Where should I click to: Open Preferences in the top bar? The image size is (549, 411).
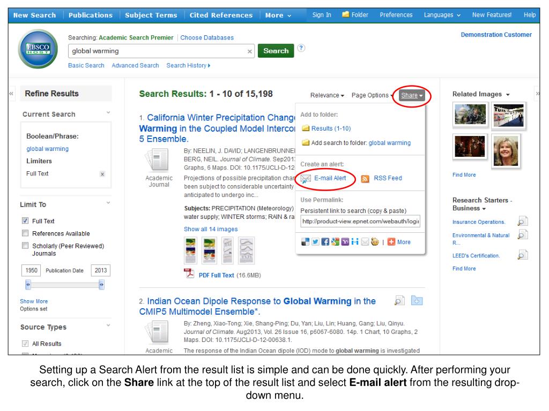coord(396,14)
